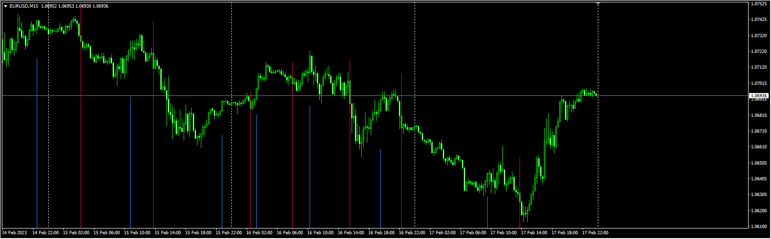Viewport: 771px width, 239px height.
Task: Open the arrow beside EURUSD,M15
Action: [x=5, y=6]
